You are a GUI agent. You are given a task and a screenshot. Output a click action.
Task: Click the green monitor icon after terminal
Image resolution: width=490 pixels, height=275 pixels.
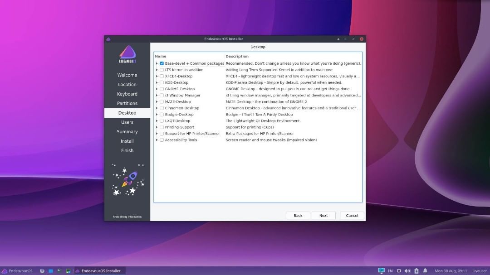click(x=68, y=271)
